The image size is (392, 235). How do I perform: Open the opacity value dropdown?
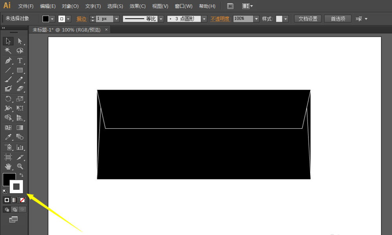256,19
